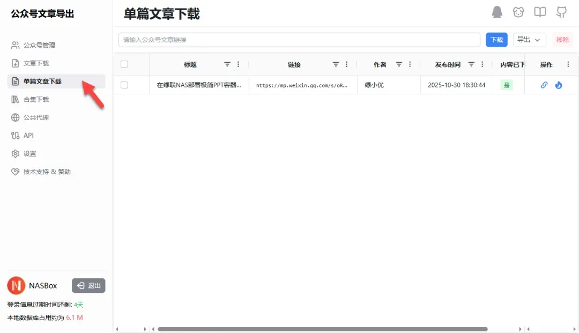The width and height of the screenshot is (579, 333).
Task: Click the filter icon on the 作者 column
Action: (399, 64)
